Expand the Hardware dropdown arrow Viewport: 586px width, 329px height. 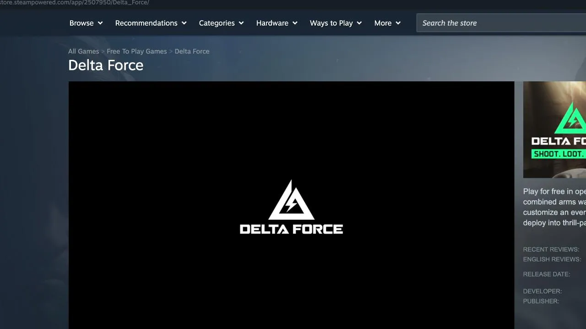point(295,23)
